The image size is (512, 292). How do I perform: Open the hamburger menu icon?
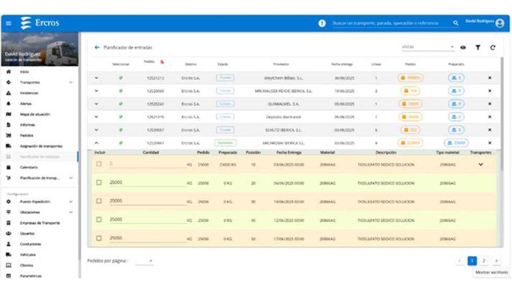(x=8, y=23)
